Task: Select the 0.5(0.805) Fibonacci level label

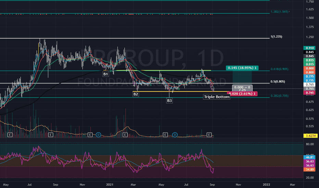Action: click(278, 82)
